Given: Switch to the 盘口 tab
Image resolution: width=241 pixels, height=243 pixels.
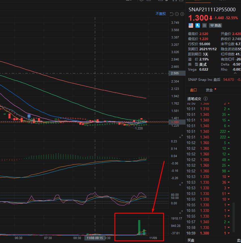Looking at the screenshot, I should pos(193,90).
